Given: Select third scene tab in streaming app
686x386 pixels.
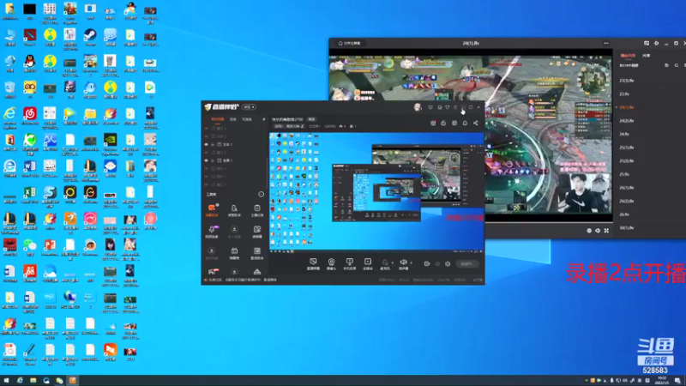Looking at the screenshot, I should 247,119.
